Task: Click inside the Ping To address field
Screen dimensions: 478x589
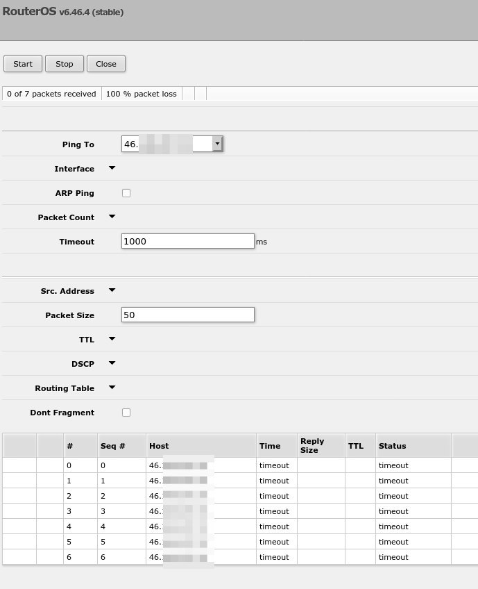Action: (167, 144)
